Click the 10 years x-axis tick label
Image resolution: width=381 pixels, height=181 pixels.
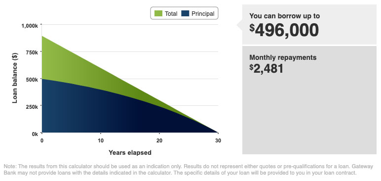101,140
